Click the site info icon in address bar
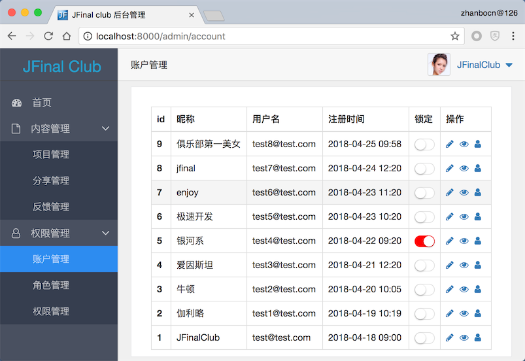The width and height of the screenshot is (525, 361). coord(88,36)
